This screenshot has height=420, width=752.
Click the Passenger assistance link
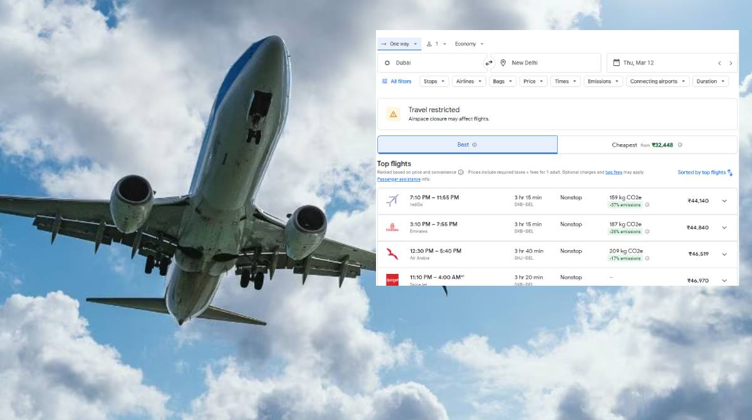[x=398, y=179]
